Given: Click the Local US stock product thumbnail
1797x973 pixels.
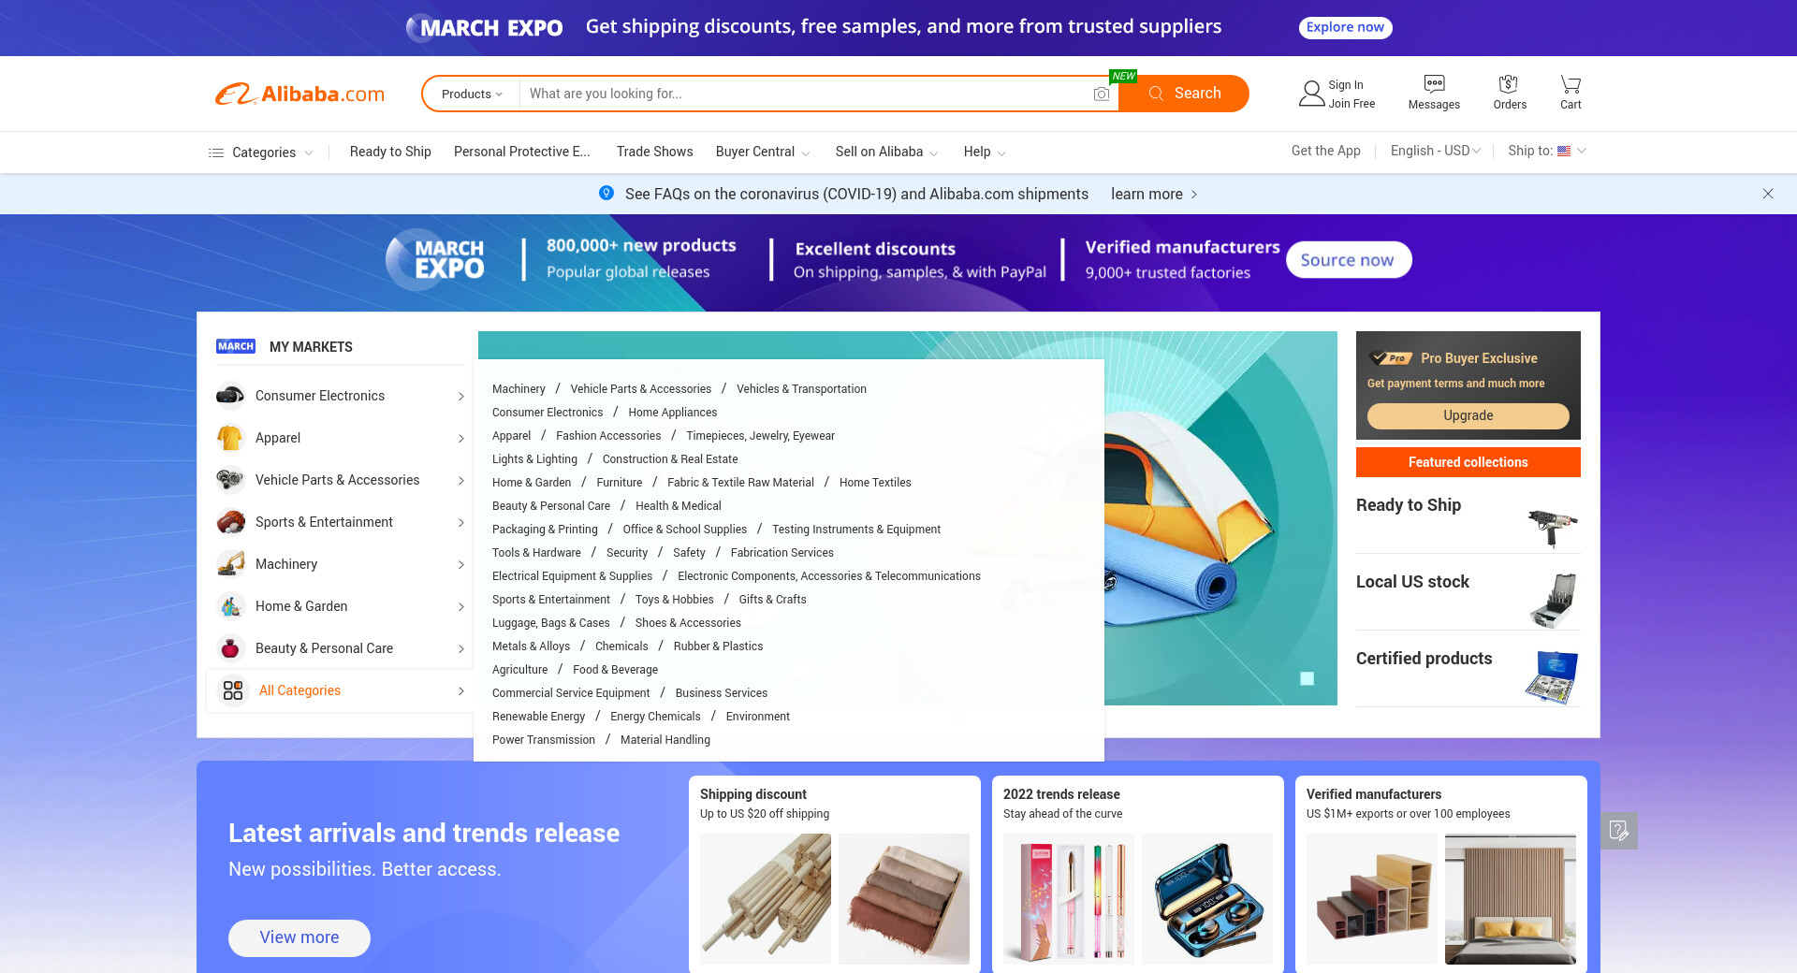Looking at the screenshot, I should pos(1553,601).
